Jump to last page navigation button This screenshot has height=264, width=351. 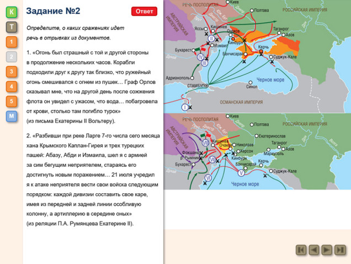(x=341, y=250)
